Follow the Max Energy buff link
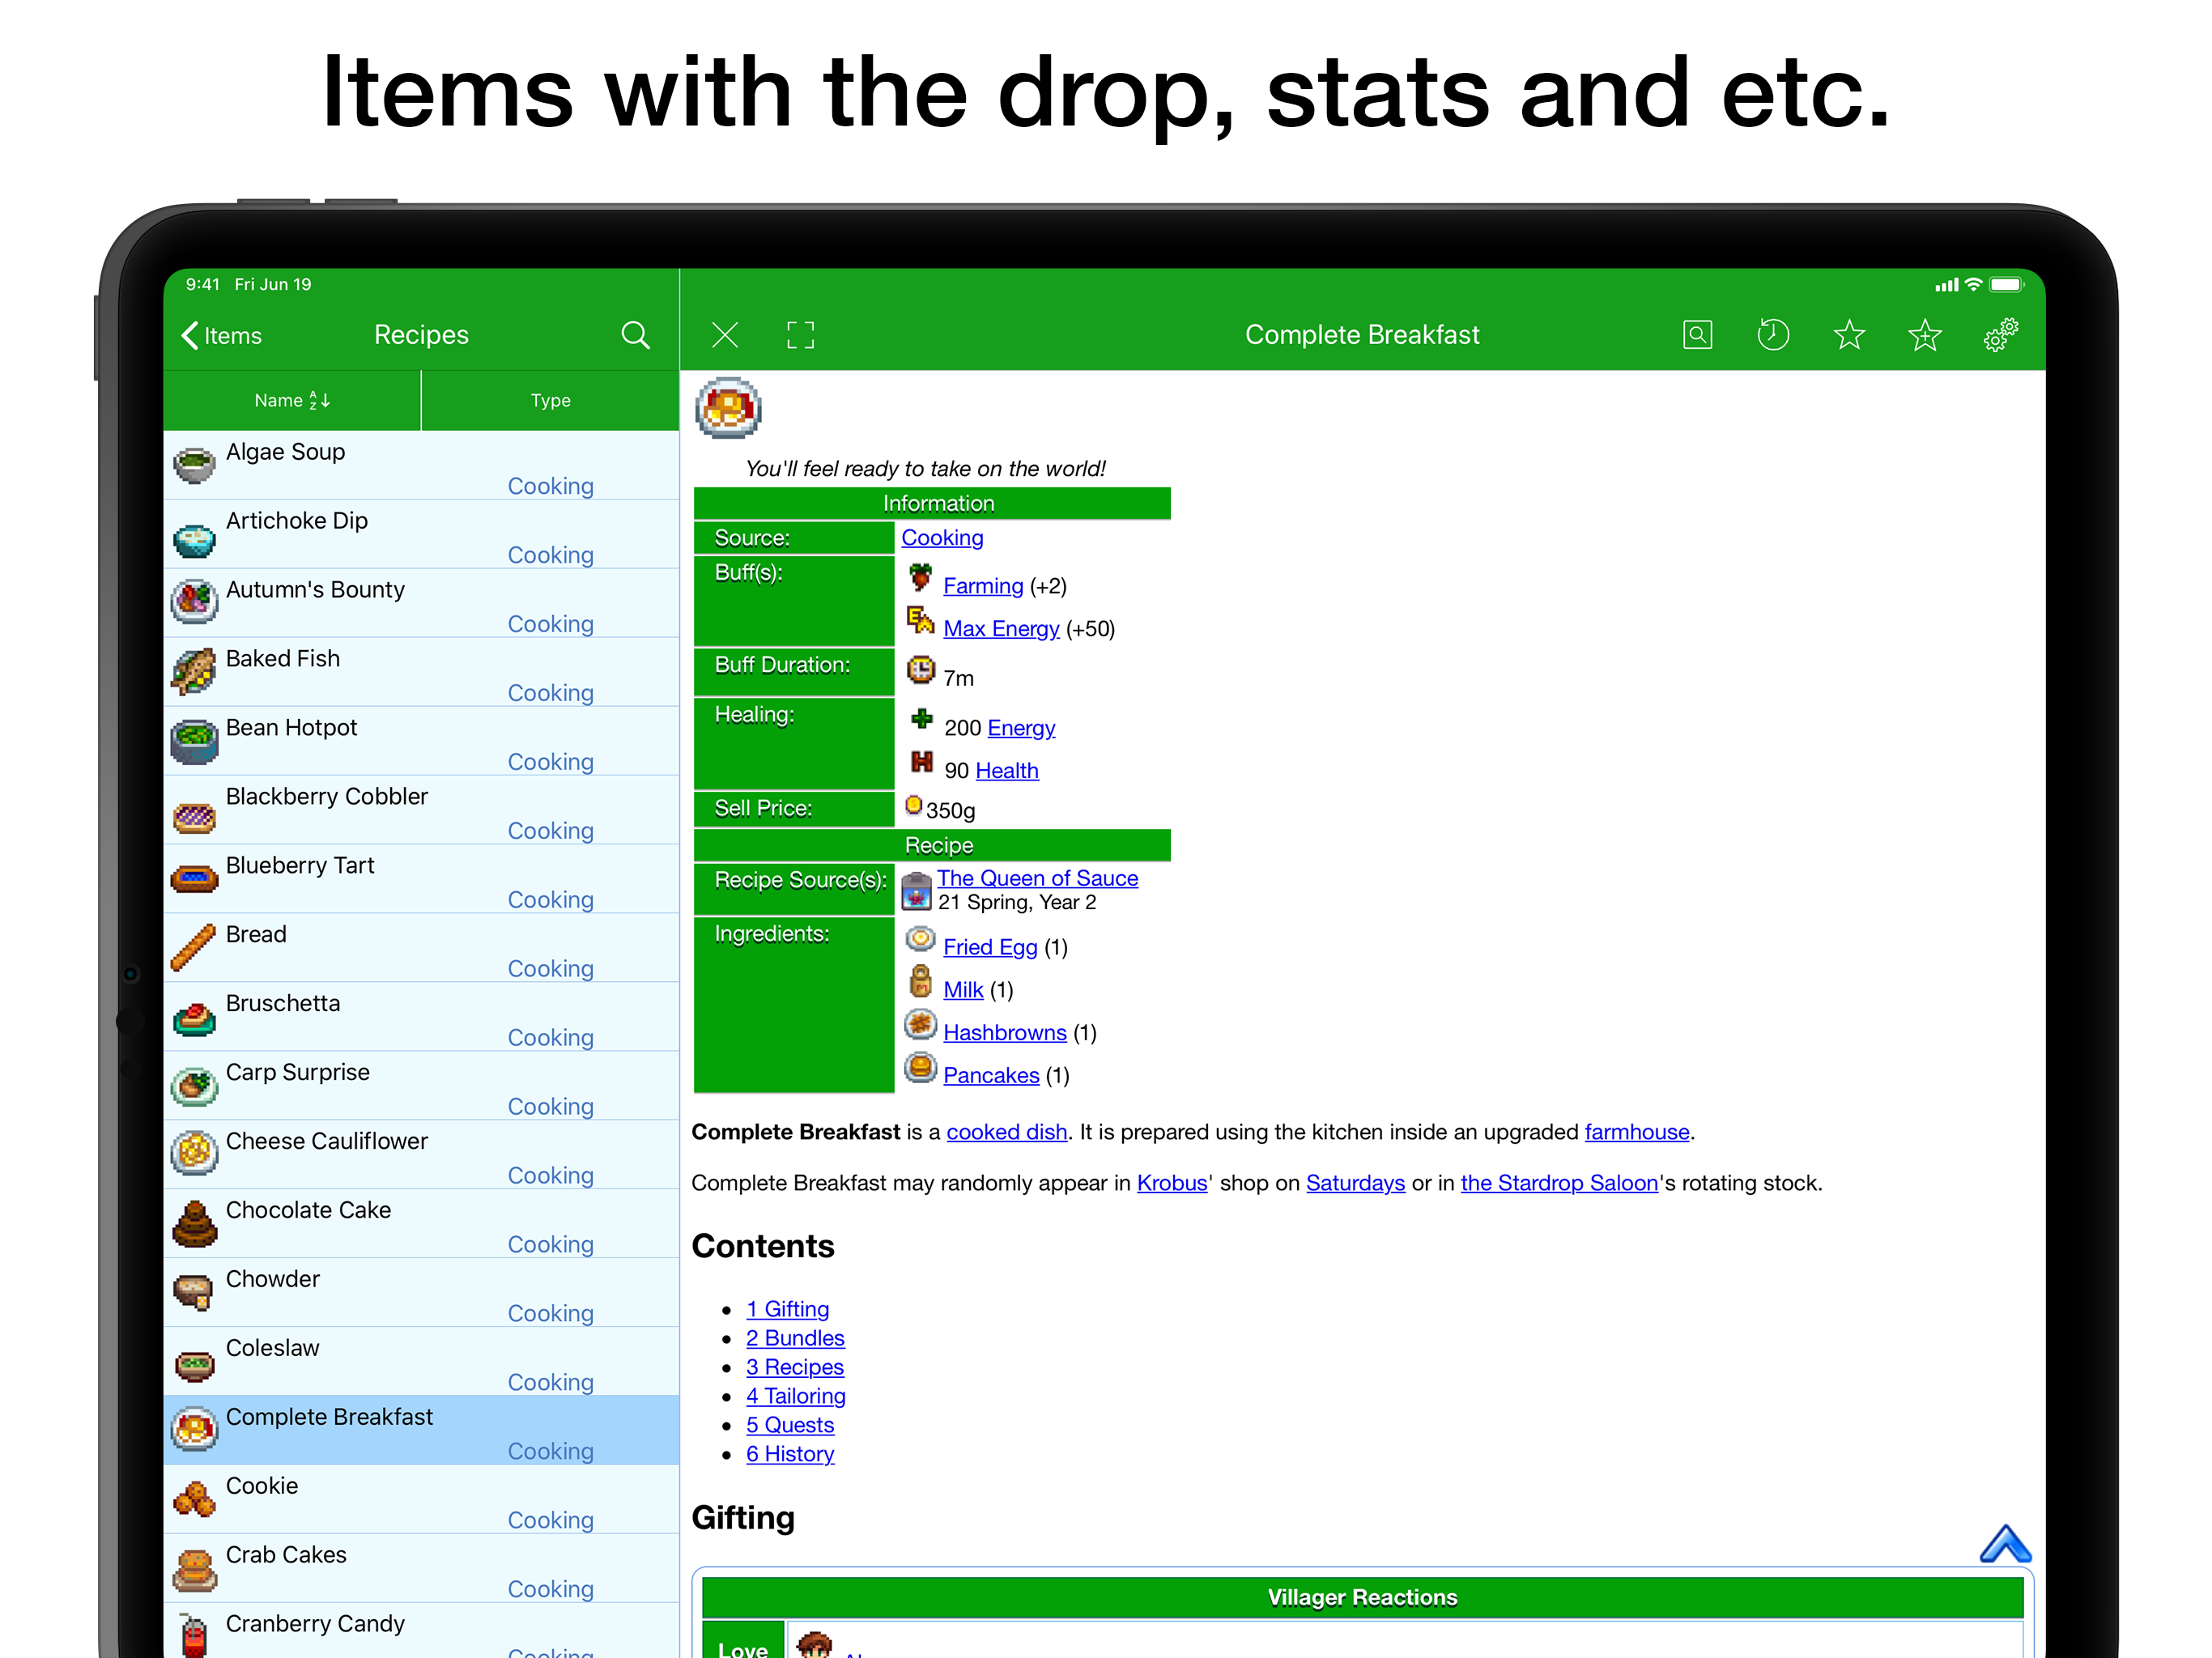The image size is (2212, 1658). 1001,629
